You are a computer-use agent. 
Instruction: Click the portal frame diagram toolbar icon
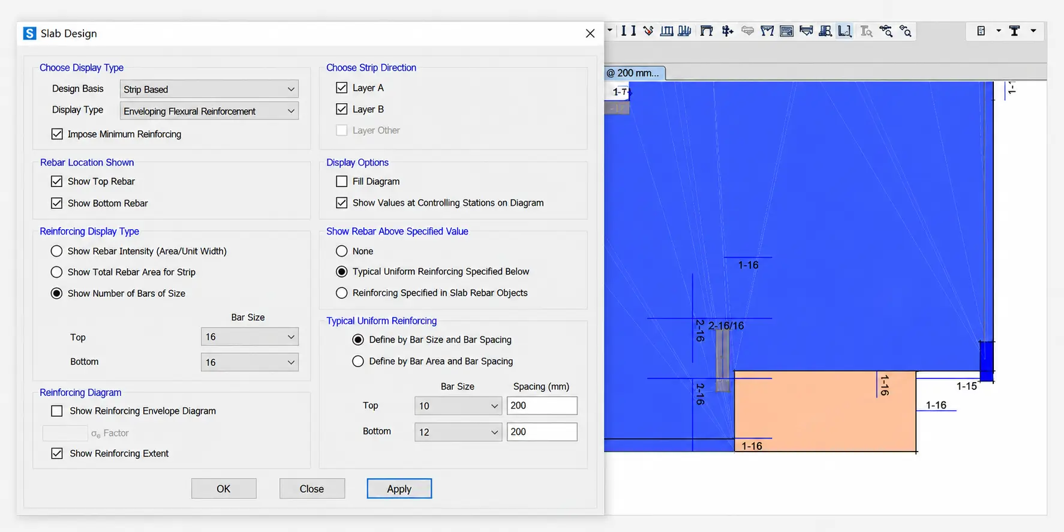pyautogui.click(x=707, y=31)
